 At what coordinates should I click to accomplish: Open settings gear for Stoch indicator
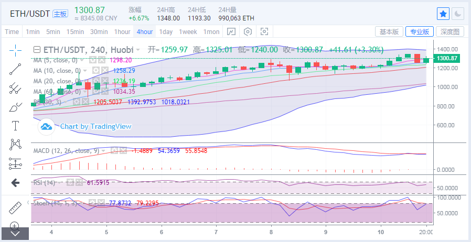click(93, 203)
